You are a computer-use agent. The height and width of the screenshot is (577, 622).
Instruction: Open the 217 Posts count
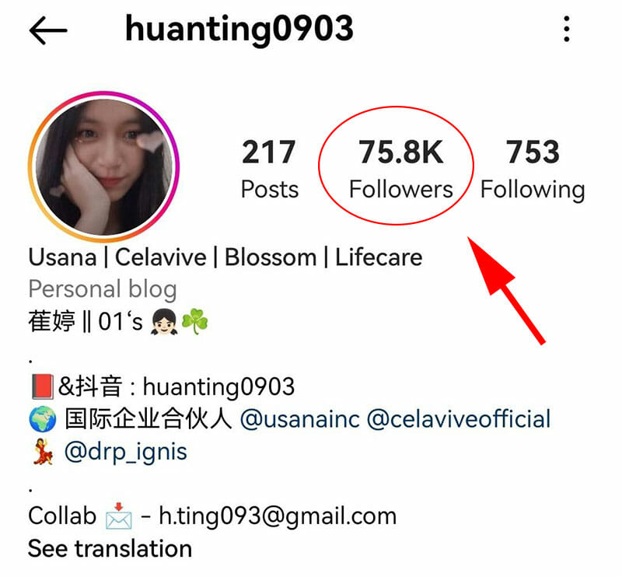pos(269,169)
